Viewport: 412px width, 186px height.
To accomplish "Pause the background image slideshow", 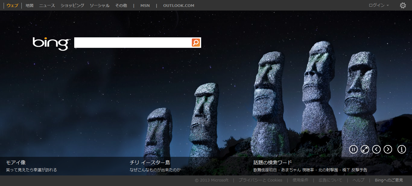I will coord(353,149).
